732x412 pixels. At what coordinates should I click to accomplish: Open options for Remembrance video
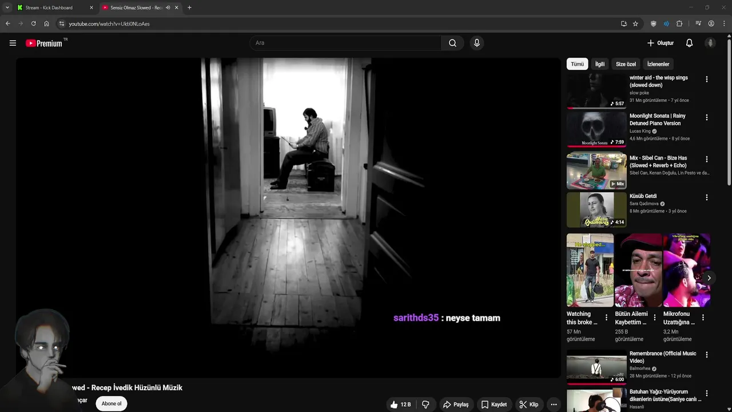click(706, 355)
